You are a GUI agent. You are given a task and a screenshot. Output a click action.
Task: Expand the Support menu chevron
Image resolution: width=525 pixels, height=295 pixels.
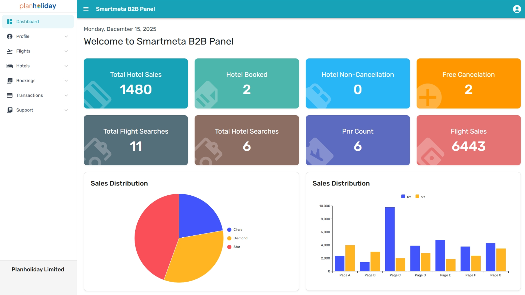pyautogui.click(x=66, y=110)
